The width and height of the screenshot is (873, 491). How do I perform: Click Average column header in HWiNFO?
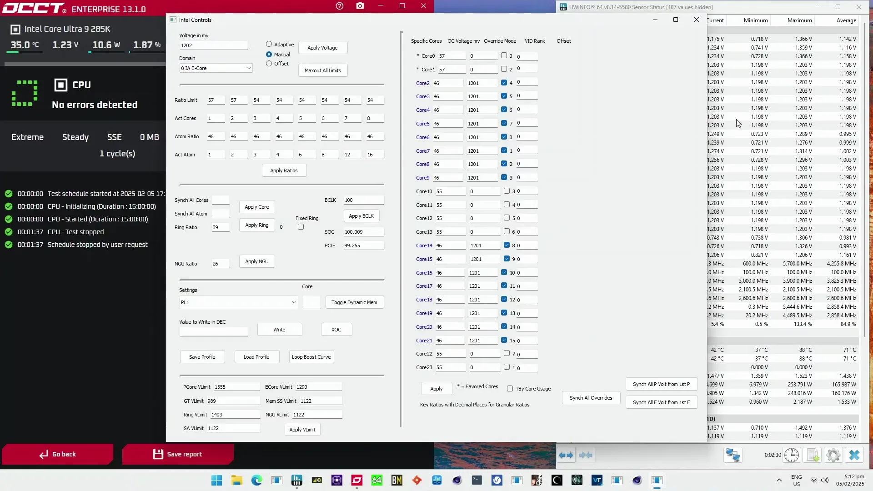point(846,20)
